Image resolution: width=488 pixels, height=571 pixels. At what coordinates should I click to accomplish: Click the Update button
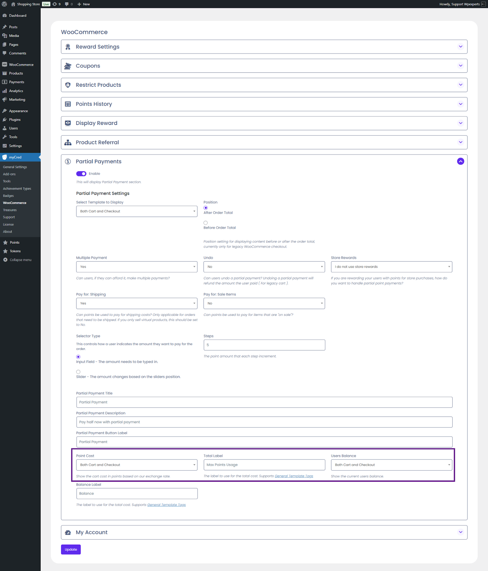(x=71, y=550)
